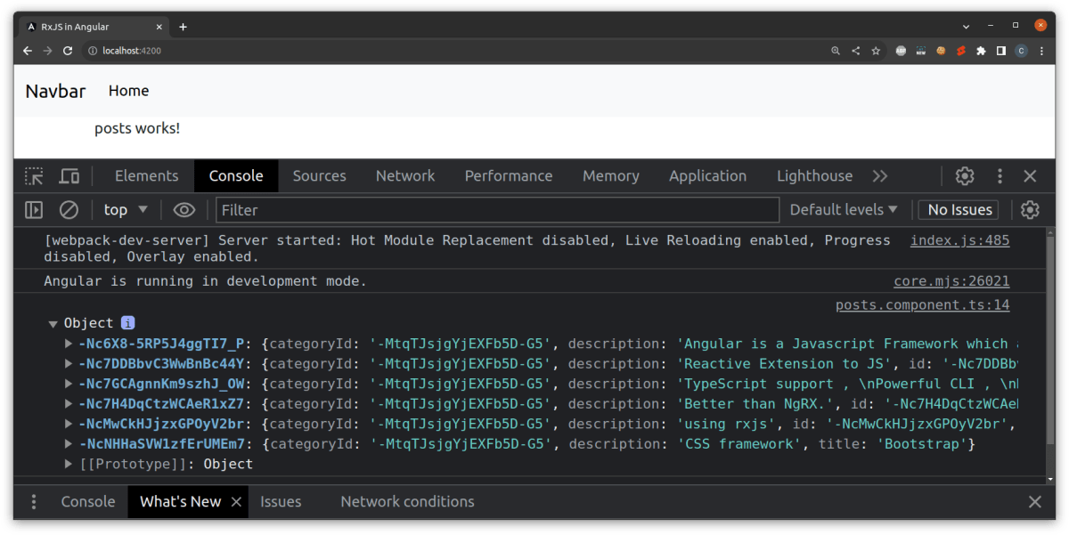
Task: Open the extensions puzzle icon
Action: [981, 51]
